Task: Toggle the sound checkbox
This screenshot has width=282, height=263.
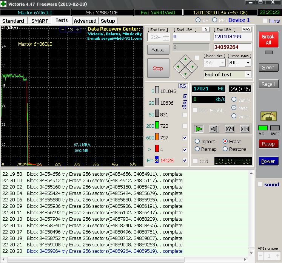Action: 260,184
